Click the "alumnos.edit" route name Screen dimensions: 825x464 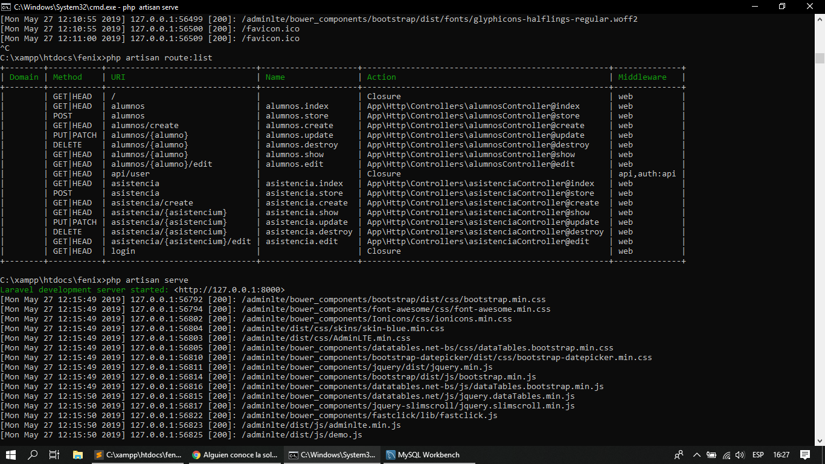pos(295,164)
